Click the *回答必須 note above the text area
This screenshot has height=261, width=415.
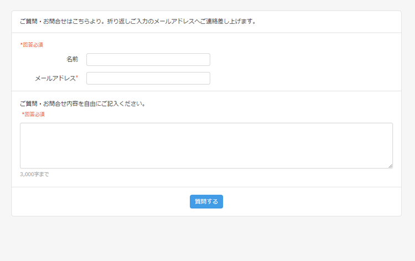(33, 114)
